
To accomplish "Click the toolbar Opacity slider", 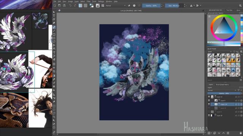I will coord(151,6).
